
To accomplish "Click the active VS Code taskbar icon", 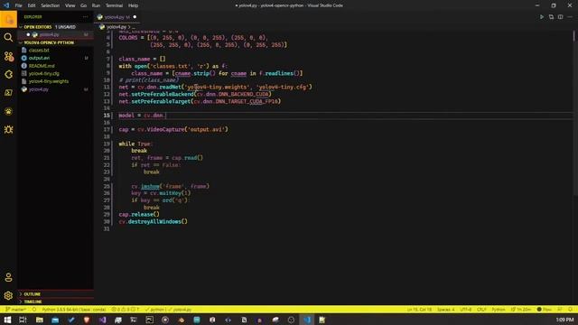I will coord(307,320).
